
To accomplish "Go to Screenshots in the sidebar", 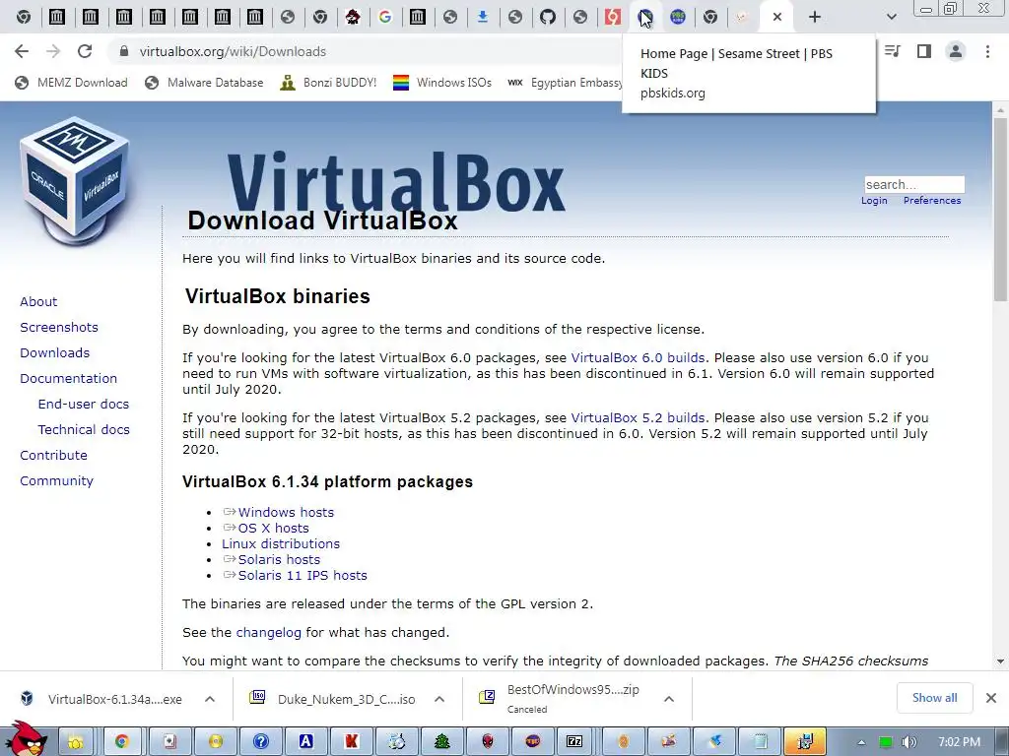I will click(x=59, y=327).
